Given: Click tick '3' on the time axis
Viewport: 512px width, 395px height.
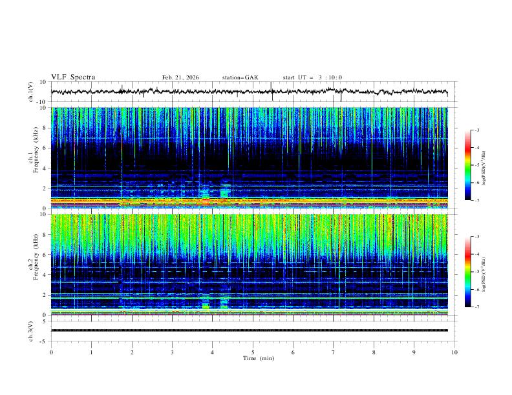Looking at the screenshot, I should (x=172, y=352).
